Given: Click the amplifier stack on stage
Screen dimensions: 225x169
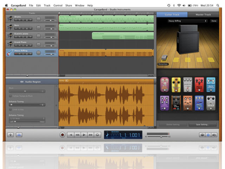Looking at the screenshot, I should pyautogui.click(x=188, y=39).
